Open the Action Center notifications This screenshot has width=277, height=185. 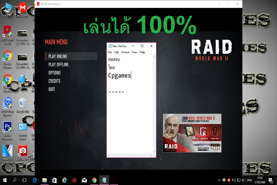click(271, 180)
